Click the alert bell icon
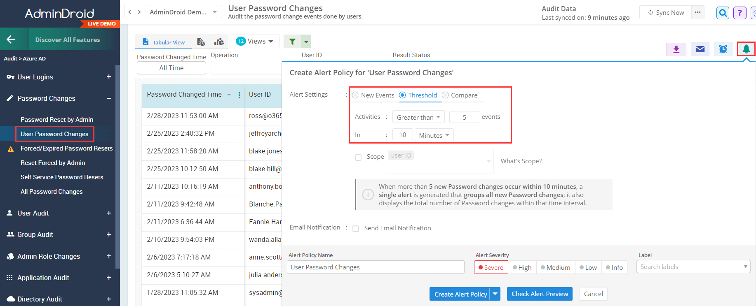The image size is (756, 306). [746, 49]
